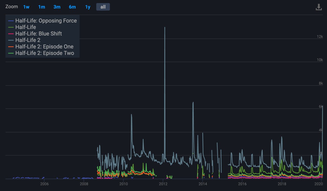
Task: Toggle the Half-Life 2 legend entry
Action: coord(24,40)
